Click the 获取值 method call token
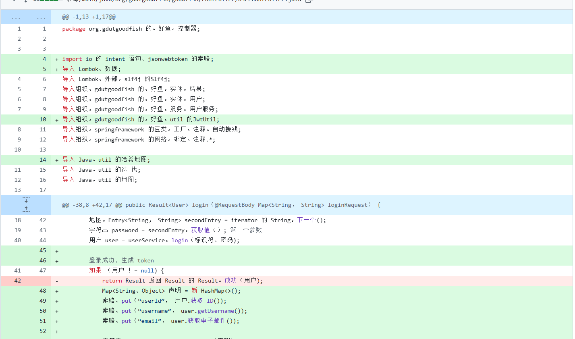The height and width of the screenshot is (339, 575). pyautogui.click(x=201, y=230)
